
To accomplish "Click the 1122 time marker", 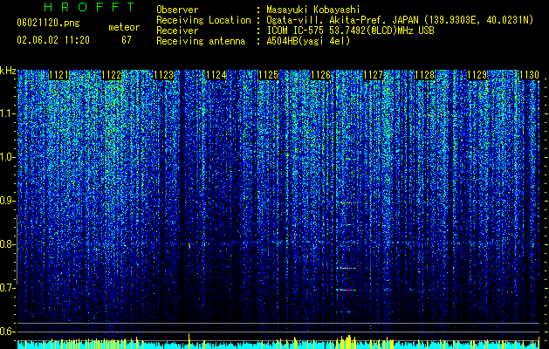I will pyautogui.click(x=112, y=75).
